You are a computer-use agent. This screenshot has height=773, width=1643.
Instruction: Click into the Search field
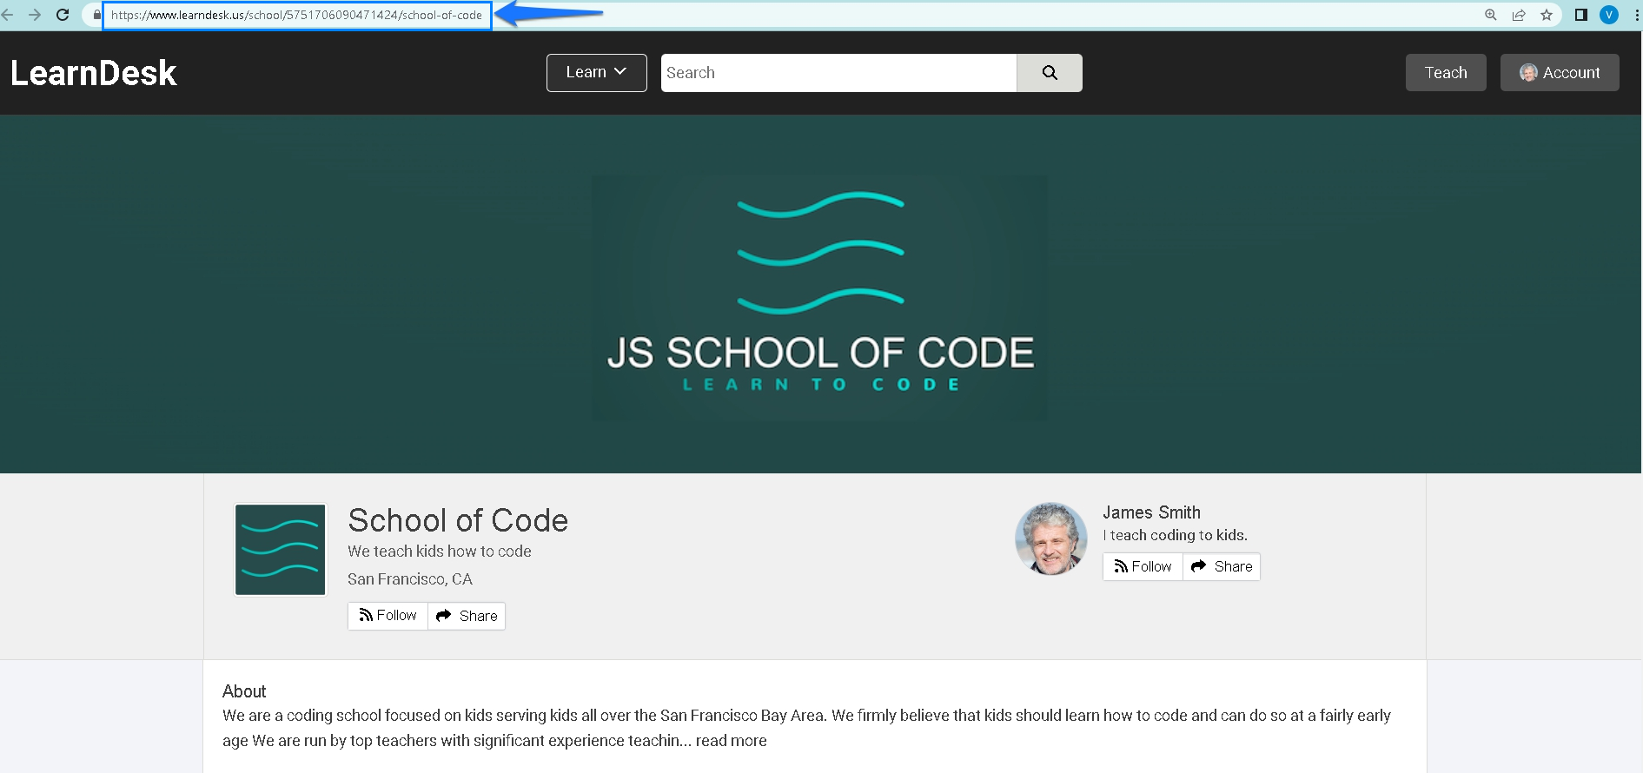coord(838,73)
